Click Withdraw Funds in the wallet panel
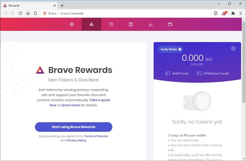Image resolution: width=246 pixels, height=161 pixels. [213, 73]
